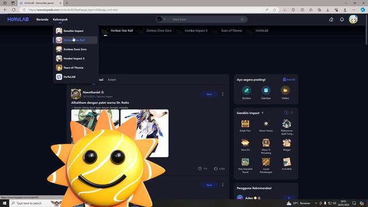Viewport: 368px width, 207px height.
Task: Open the notifications bell
Action: click(342, 20)
